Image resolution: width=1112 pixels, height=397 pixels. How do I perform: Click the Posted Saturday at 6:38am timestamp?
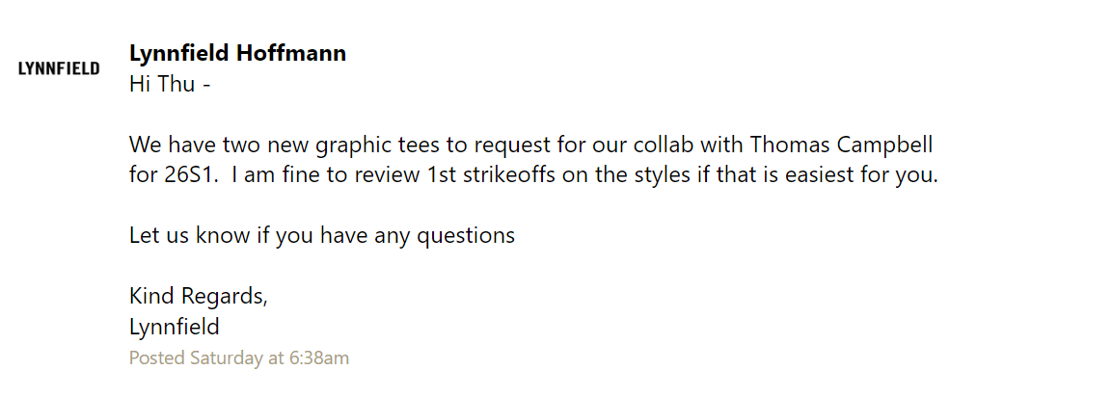tap(239, 358)
